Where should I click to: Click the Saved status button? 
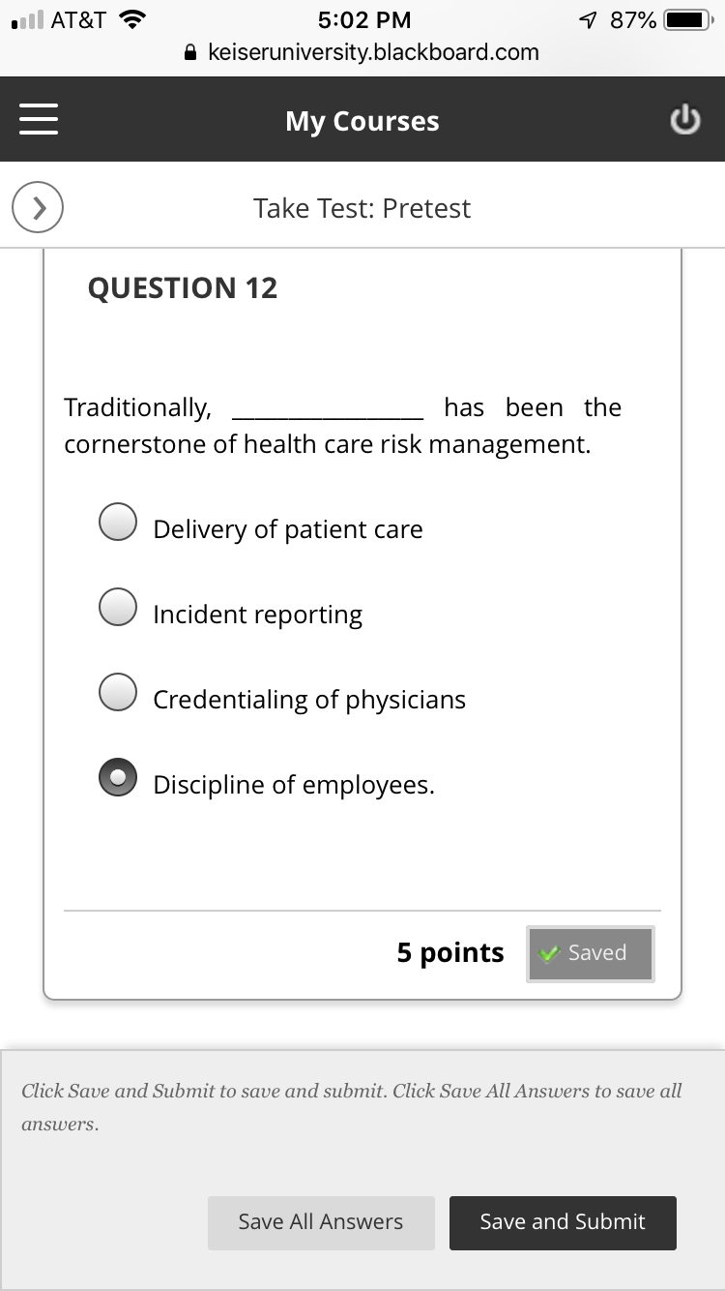tap(590, 953)
